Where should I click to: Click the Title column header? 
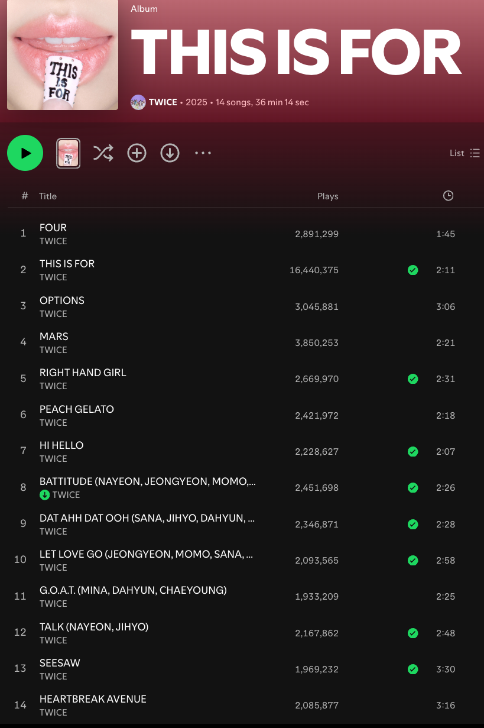tap(48, 196)
